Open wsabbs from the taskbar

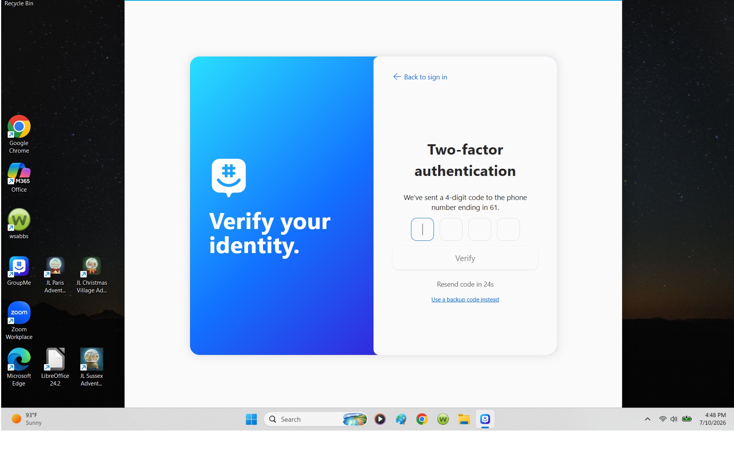(443, 419)
